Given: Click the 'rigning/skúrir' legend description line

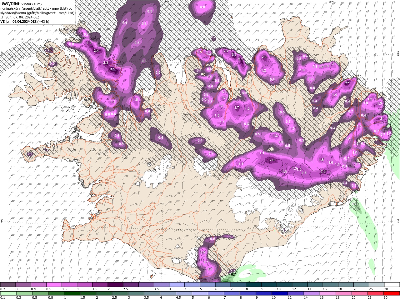Looking at the screenshot, I should (36, 8).
